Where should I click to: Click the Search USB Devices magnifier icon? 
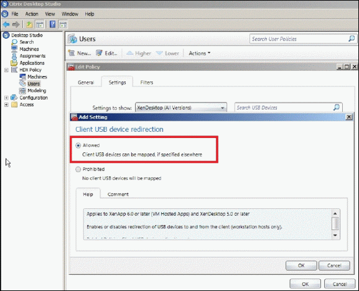[337, 107]
